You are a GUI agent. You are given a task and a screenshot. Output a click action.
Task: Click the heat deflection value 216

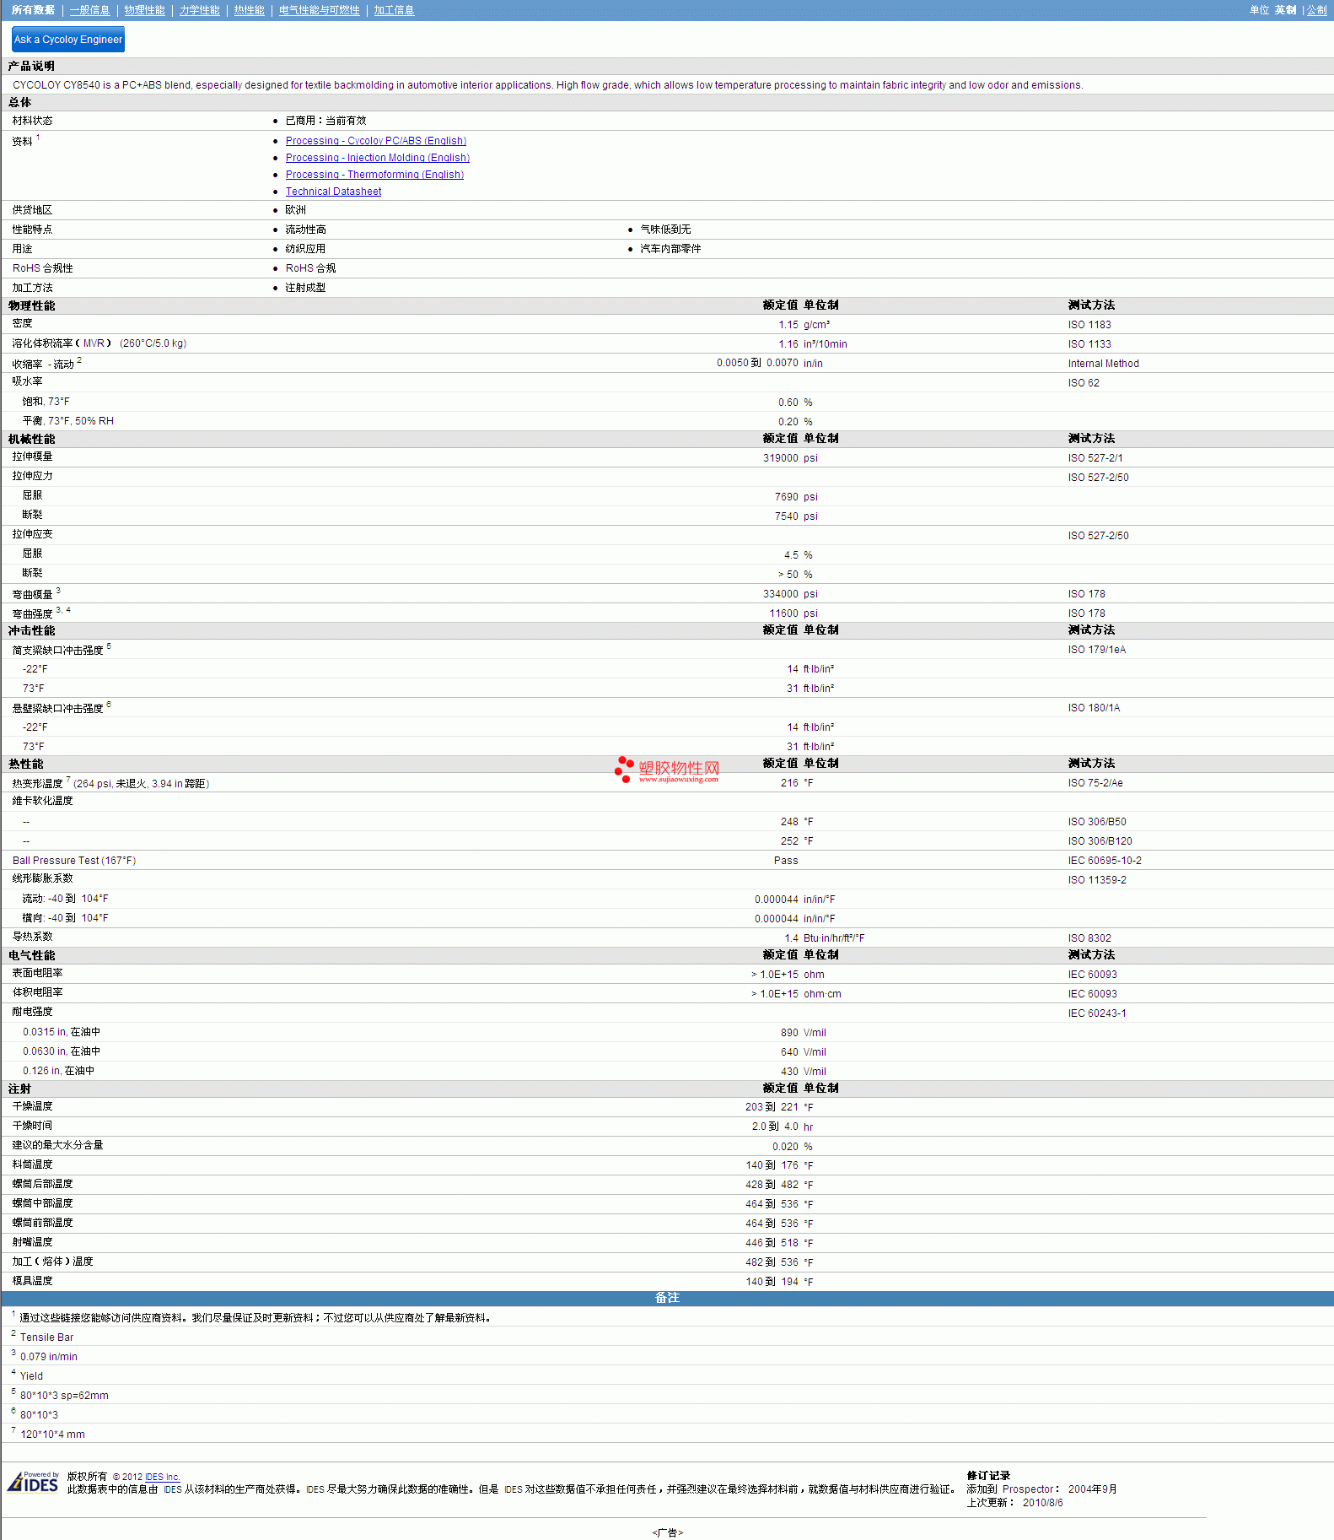coord(789,783)
